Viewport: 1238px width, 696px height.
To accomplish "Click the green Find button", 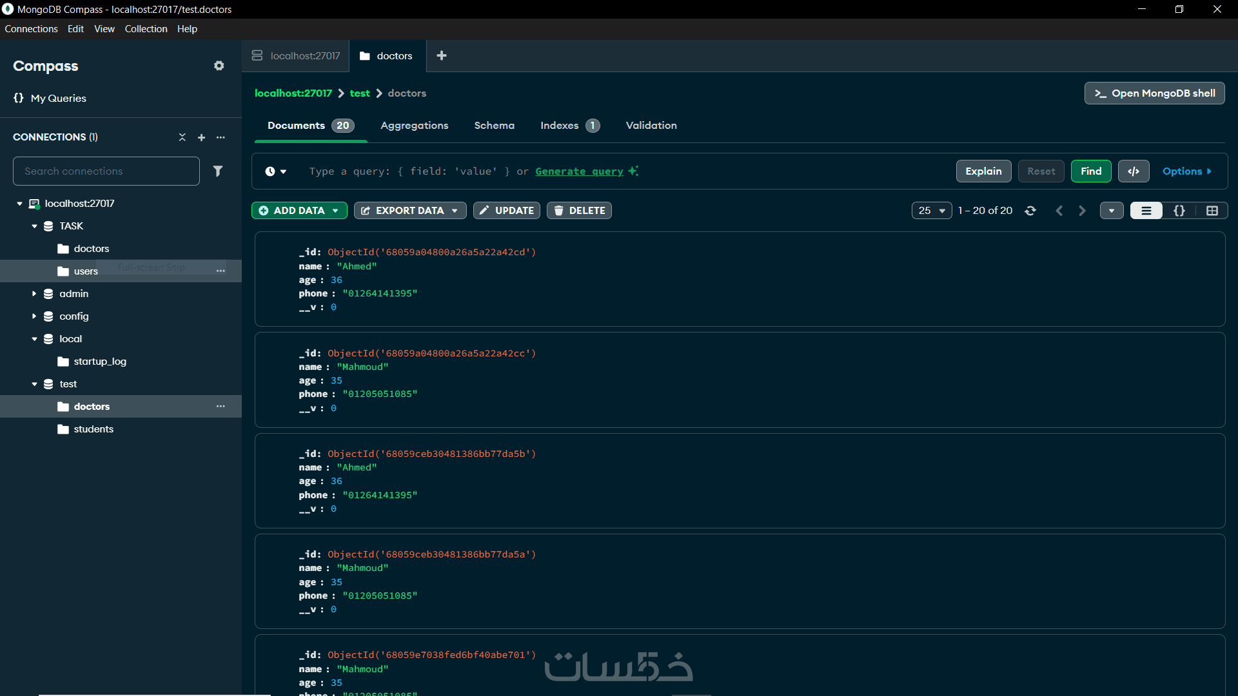I will [x=1090, y=171].
